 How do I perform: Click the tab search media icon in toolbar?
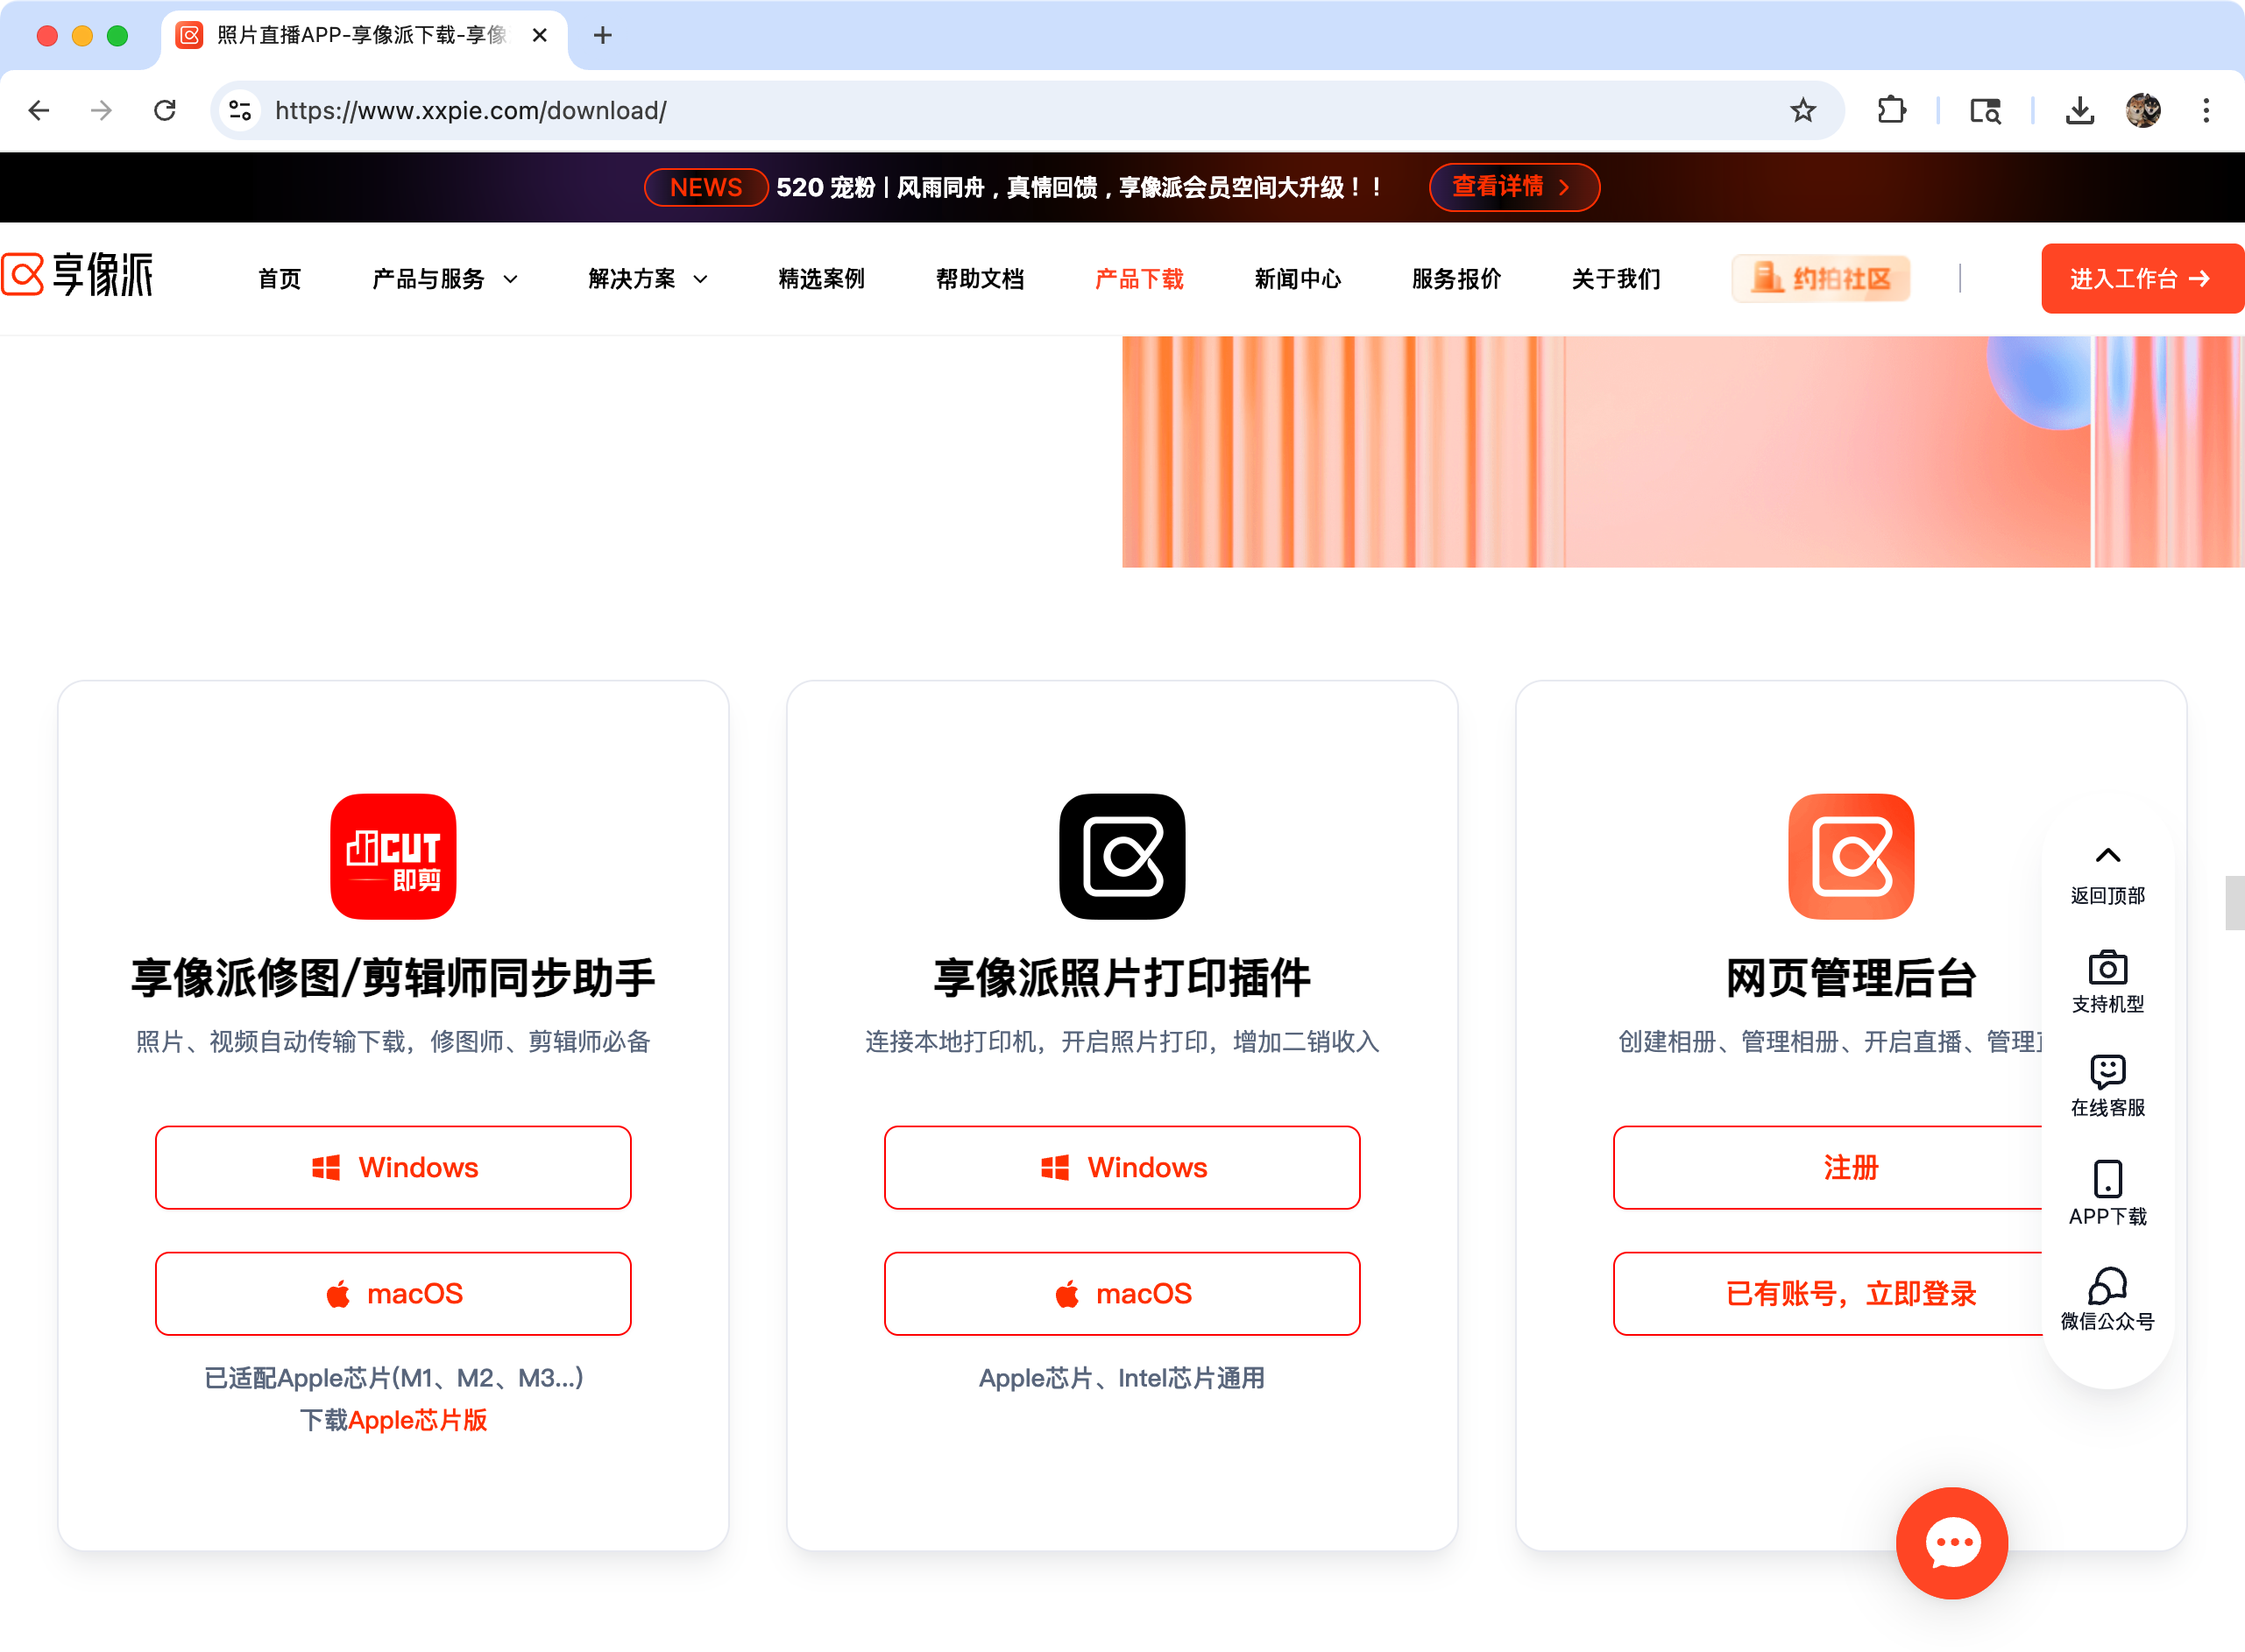[x=1986, y=110]
